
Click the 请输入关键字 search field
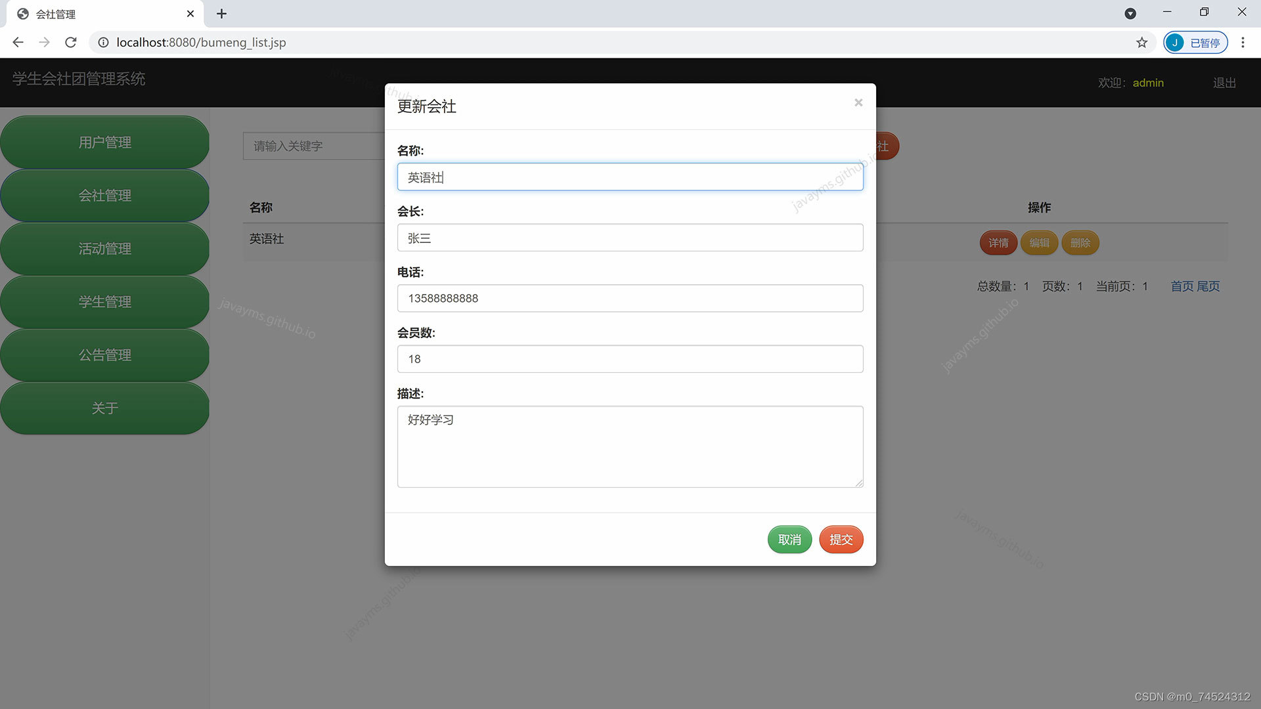tap(314, 146)
